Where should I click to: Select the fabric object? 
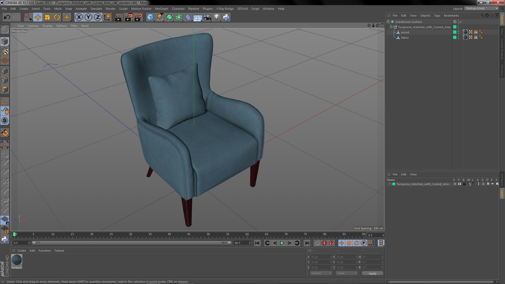(405, 38)
